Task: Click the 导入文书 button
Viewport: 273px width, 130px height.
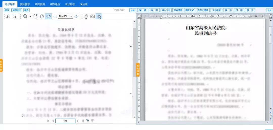Action: (166, 10)
